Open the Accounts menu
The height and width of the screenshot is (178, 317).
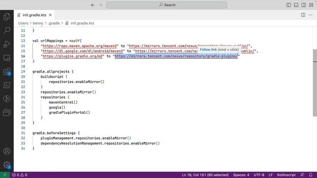(6, 151)
